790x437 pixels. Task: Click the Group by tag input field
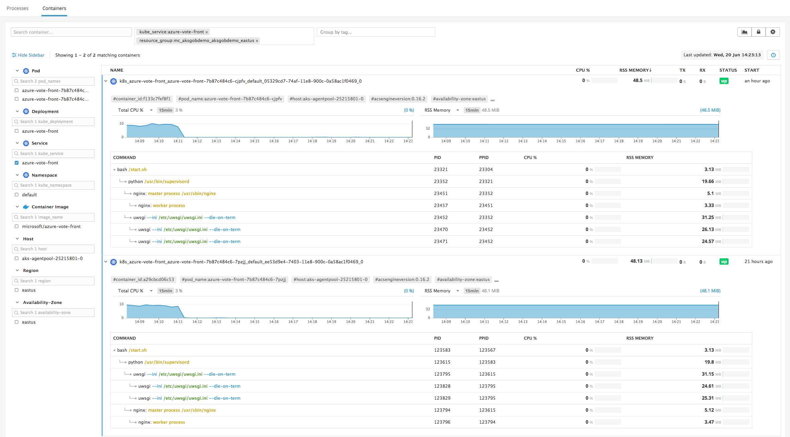coord(376,32)
